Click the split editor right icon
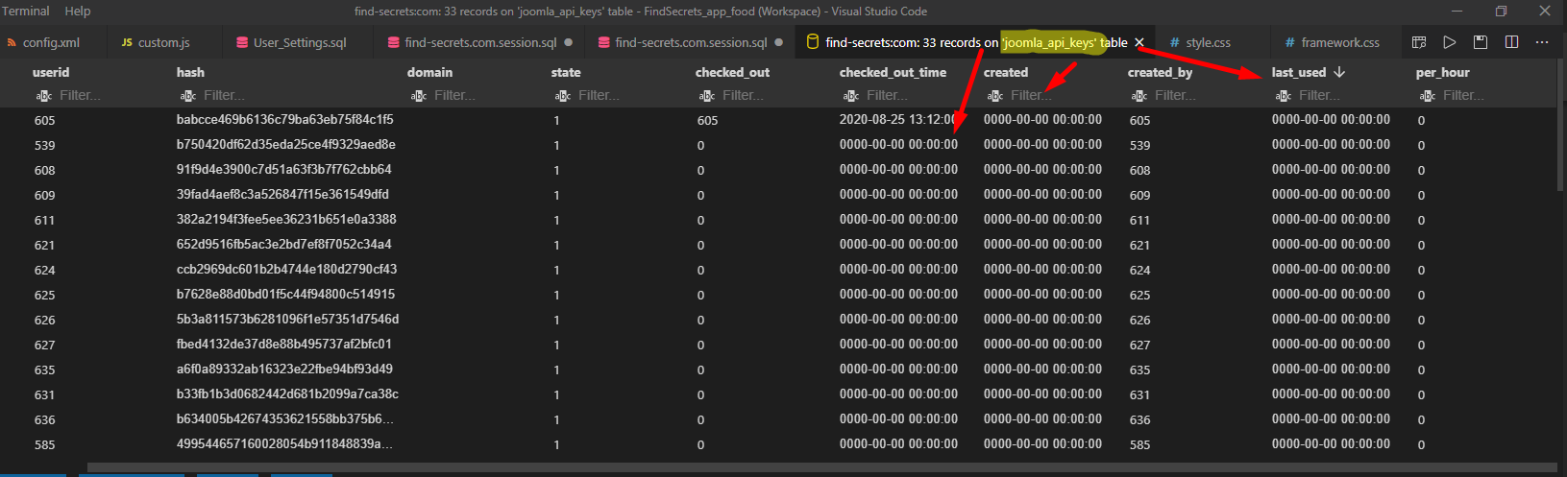 1511,42
